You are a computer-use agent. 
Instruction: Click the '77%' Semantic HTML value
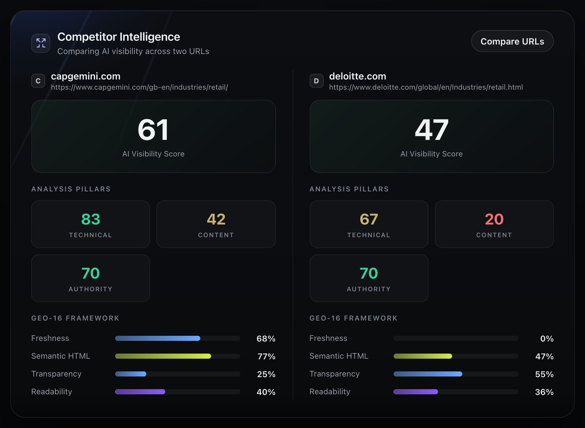pyautogui.click(x=266, y=356)
